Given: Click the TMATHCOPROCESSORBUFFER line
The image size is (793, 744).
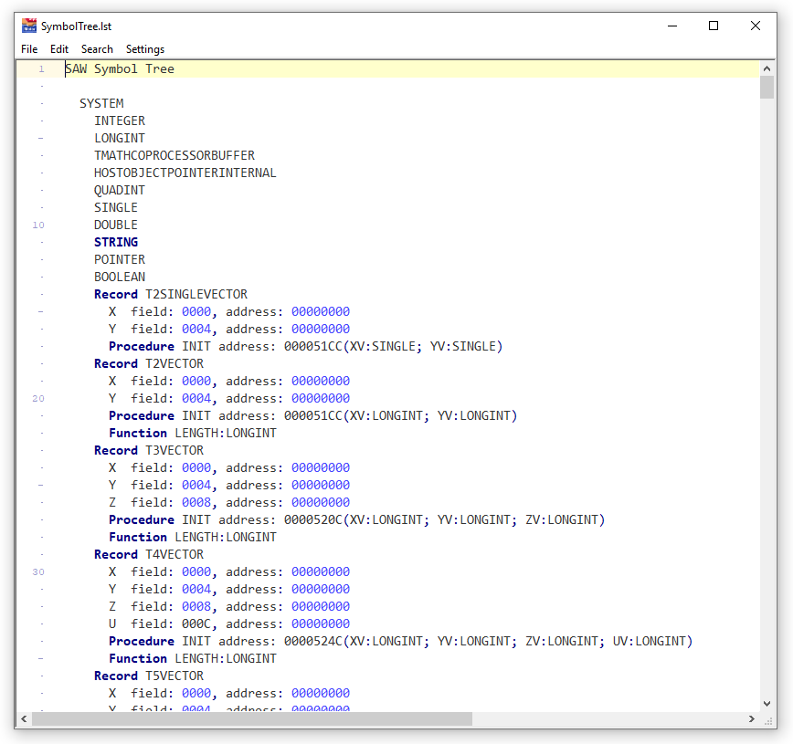Looking at the screenshot, I should pyautogui.click(x=174, y=156).
